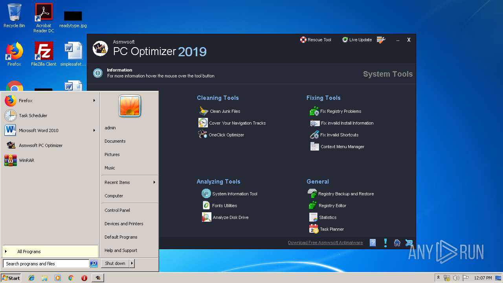The width and height of the screenshot is (503, 283).
Task: Click the help question mark icon
Action: 373,243
